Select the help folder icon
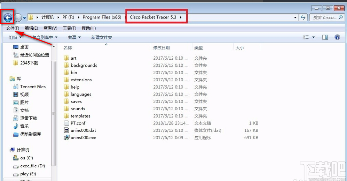347x181 pixels. coord(66,87)
